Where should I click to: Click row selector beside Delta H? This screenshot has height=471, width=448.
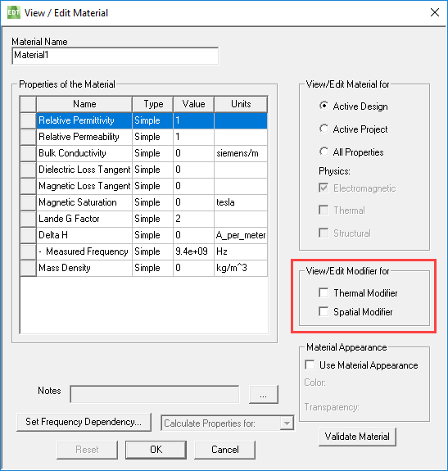[x=28, y=235]
